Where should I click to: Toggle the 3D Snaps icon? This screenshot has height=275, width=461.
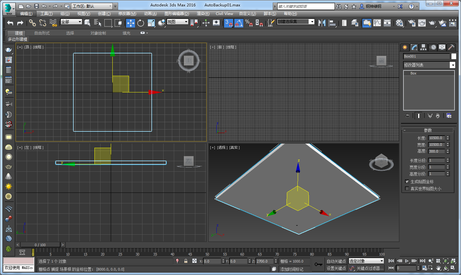point(229,23)
